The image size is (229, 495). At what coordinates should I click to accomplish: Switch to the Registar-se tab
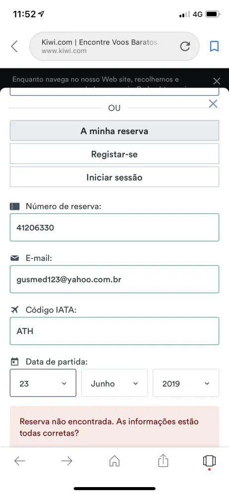click(x=114, y=154)
